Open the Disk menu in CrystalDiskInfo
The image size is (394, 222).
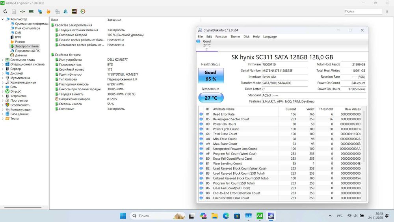(x=247, y=36)
